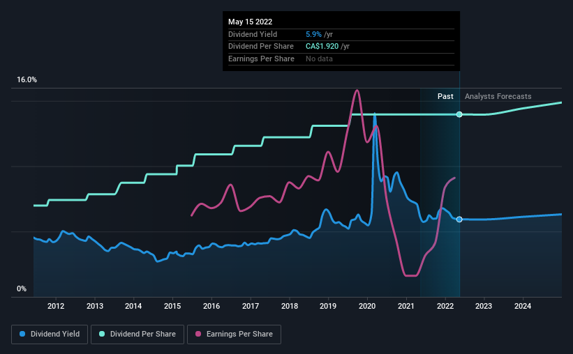Click the tooltip date 'May 15 2022'
The height and width of the screenshot is (354, 573).
click(251, 22)
